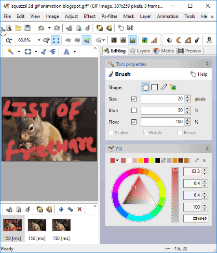Viewport: 217px width, 253px height.
Task: Open the Ps-filter menu
Action: [x=109, y=16]
